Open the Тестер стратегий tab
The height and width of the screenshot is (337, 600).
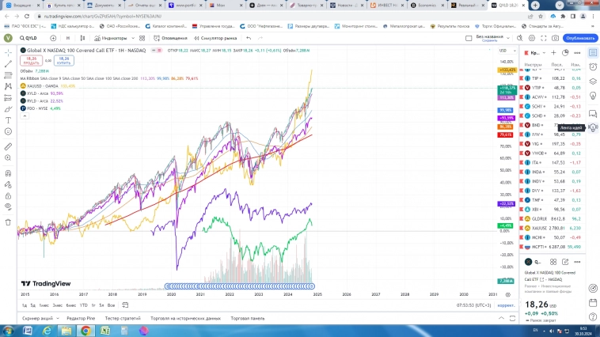[123, 318]
